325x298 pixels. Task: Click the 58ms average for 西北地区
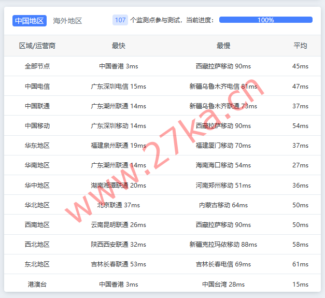(x=300, y=244)
